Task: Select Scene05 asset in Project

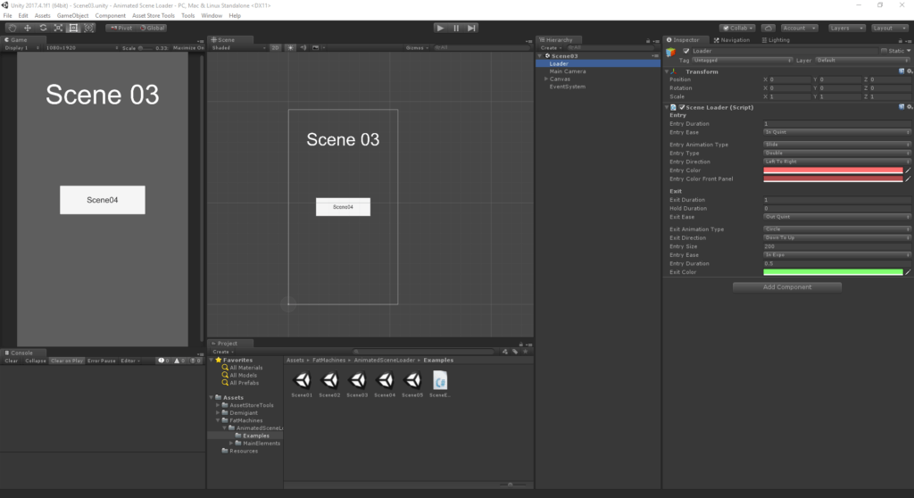Action: [x=412, y=384]
